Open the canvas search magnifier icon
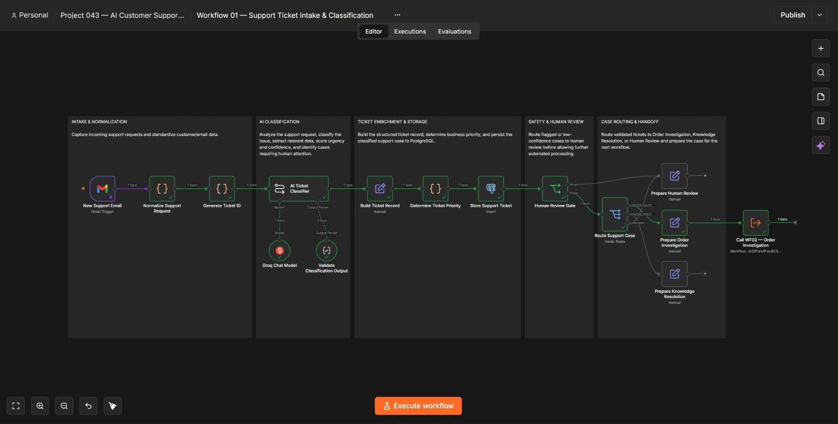Screen dimensions: 838x424 [821, 72]
